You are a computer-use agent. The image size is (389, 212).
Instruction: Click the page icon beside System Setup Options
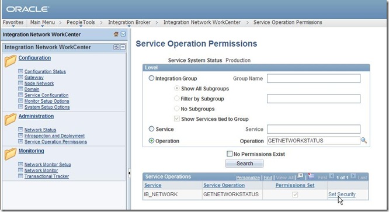click(20, 107)
